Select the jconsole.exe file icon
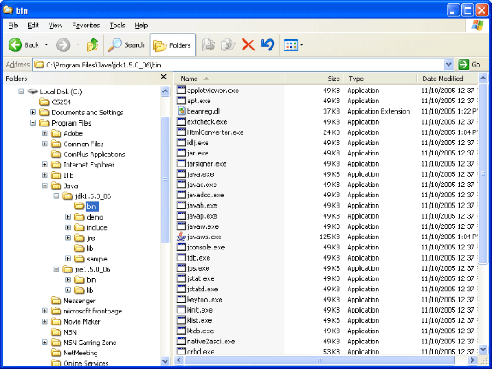Viewport: 492px width, 369px height. (x=181, y=247)
